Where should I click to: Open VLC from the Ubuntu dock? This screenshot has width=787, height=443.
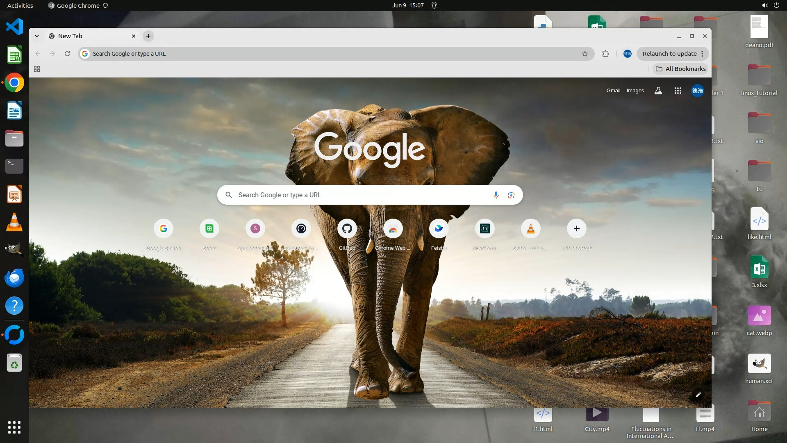(14, 222)
